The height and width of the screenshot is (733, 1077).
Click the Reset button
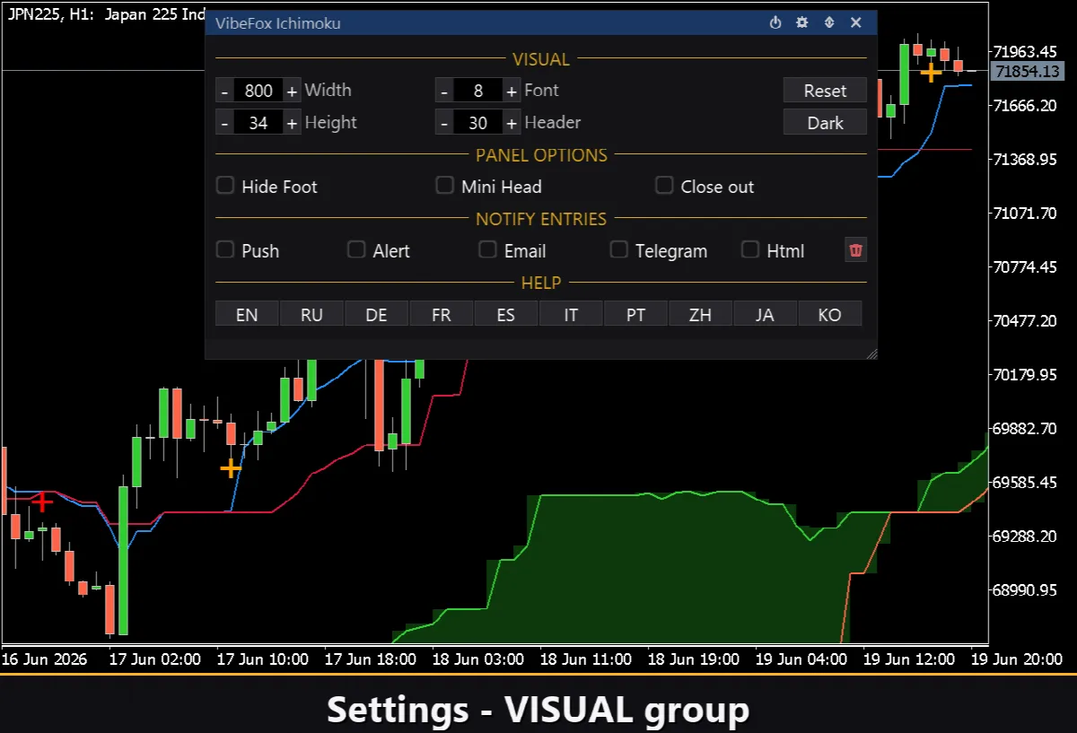pyautogui.click(x=825, y=91)
